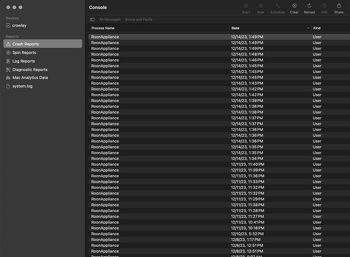Select the report dated 12/10/23, 5:32 PM

(219, 234)
